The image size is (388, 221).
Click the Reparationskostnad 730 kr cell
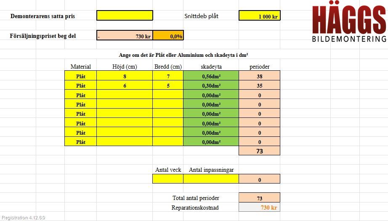[x=259, y=207]
